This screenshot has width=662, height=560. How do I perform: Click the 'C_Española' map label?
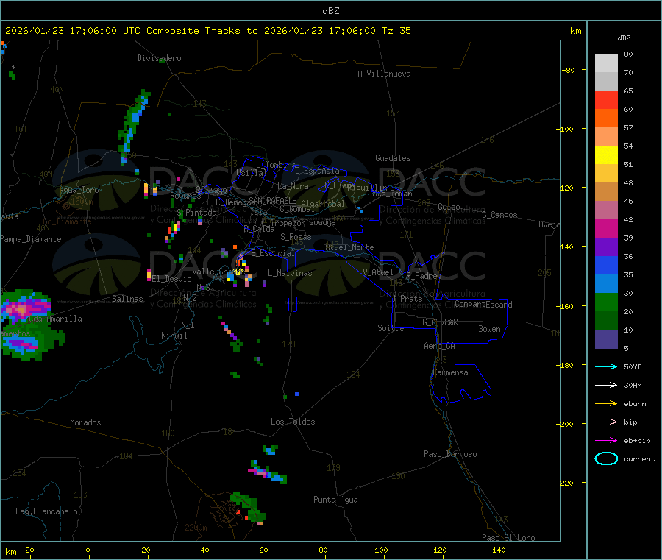point(317,171)
